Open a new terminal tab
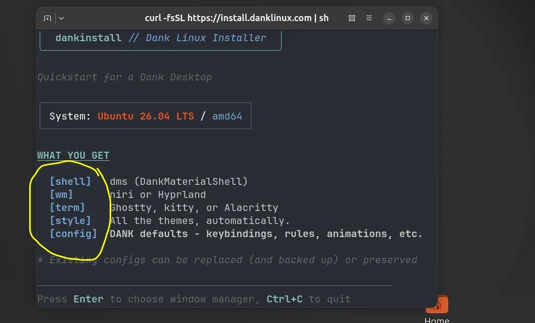Screen dimensions: 535x323 pyautogui.click(x=47, y=18)
